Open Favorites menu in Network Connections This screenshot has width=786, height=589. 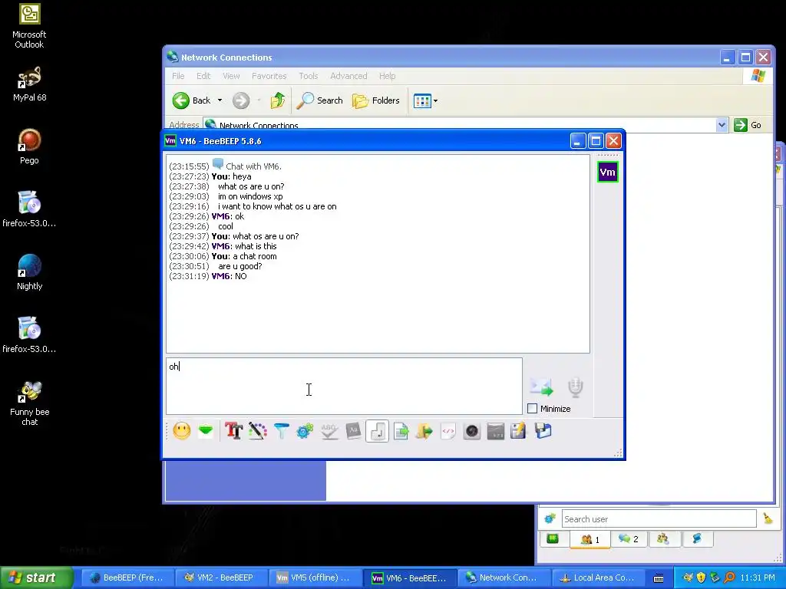coord(269,76)
